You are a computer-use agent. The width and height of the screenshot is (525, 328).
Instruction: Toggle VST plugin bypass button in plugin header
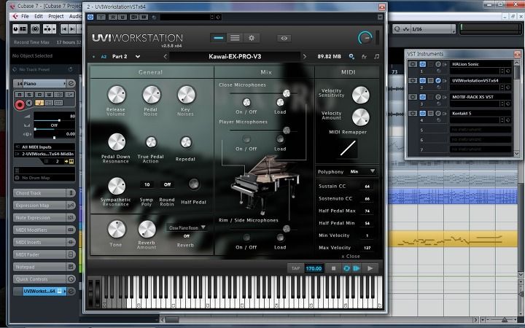pyautogui.click(x=90, y=17)
